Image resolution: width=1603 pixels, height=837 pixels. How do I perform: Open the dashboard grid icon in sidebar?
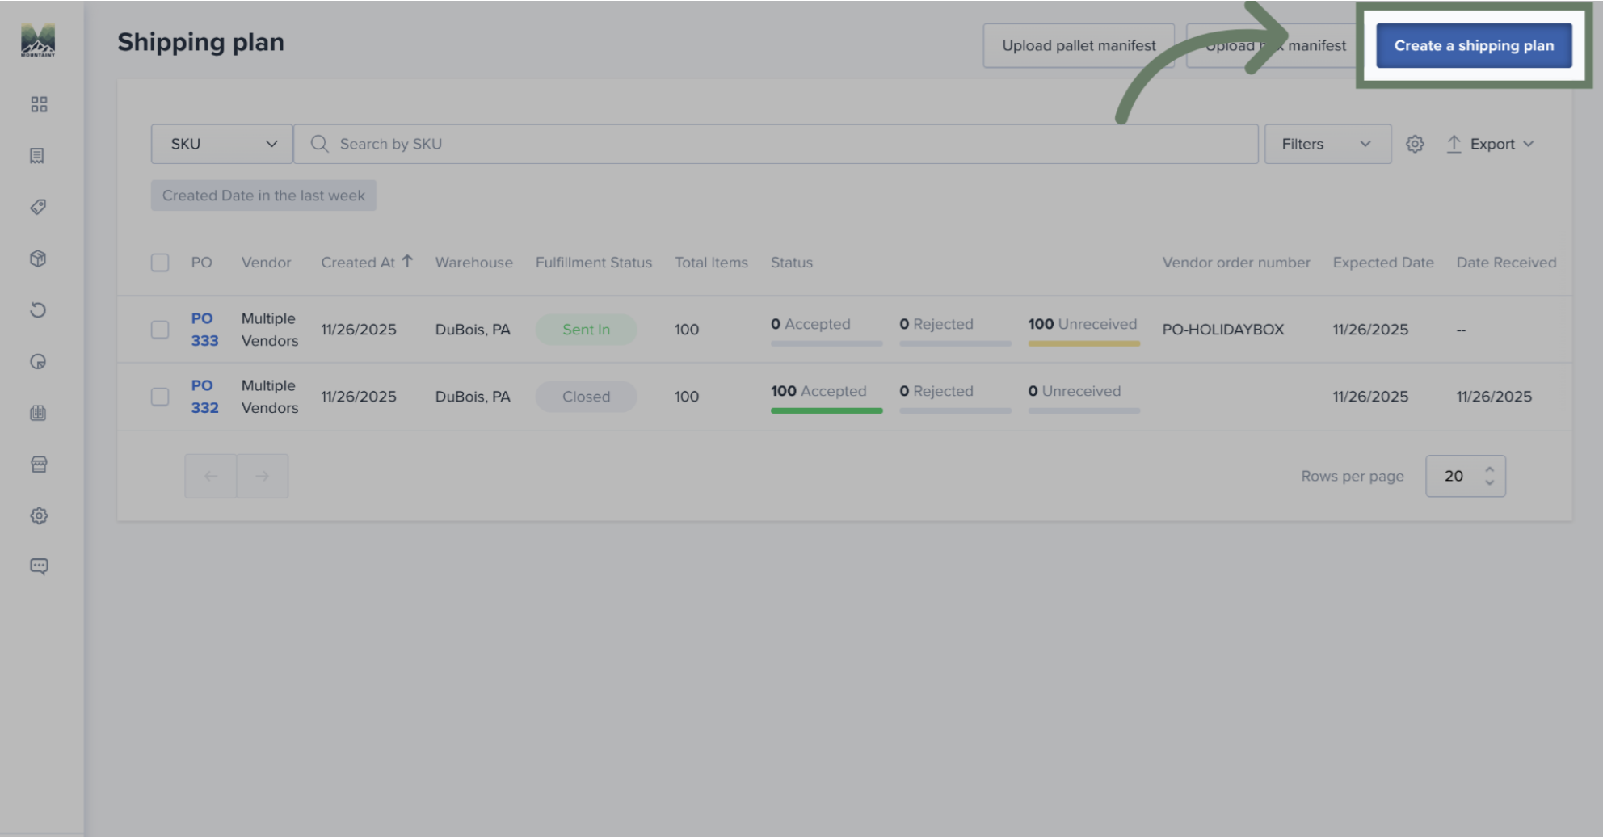(39, 104)
